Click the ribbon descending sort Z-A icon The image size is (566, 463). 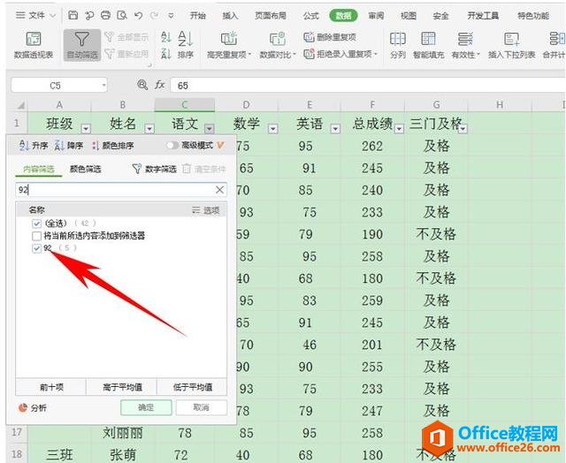tap(165, 54)
